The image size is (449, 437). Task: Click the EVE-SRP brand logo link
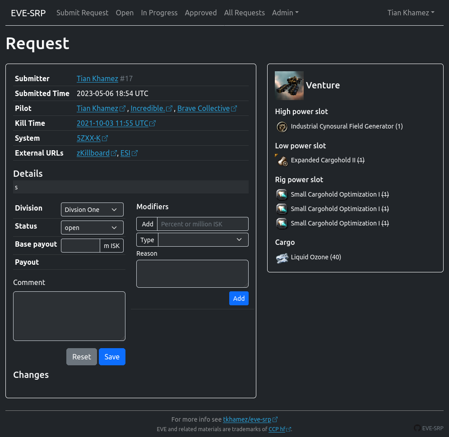point(28,13)
